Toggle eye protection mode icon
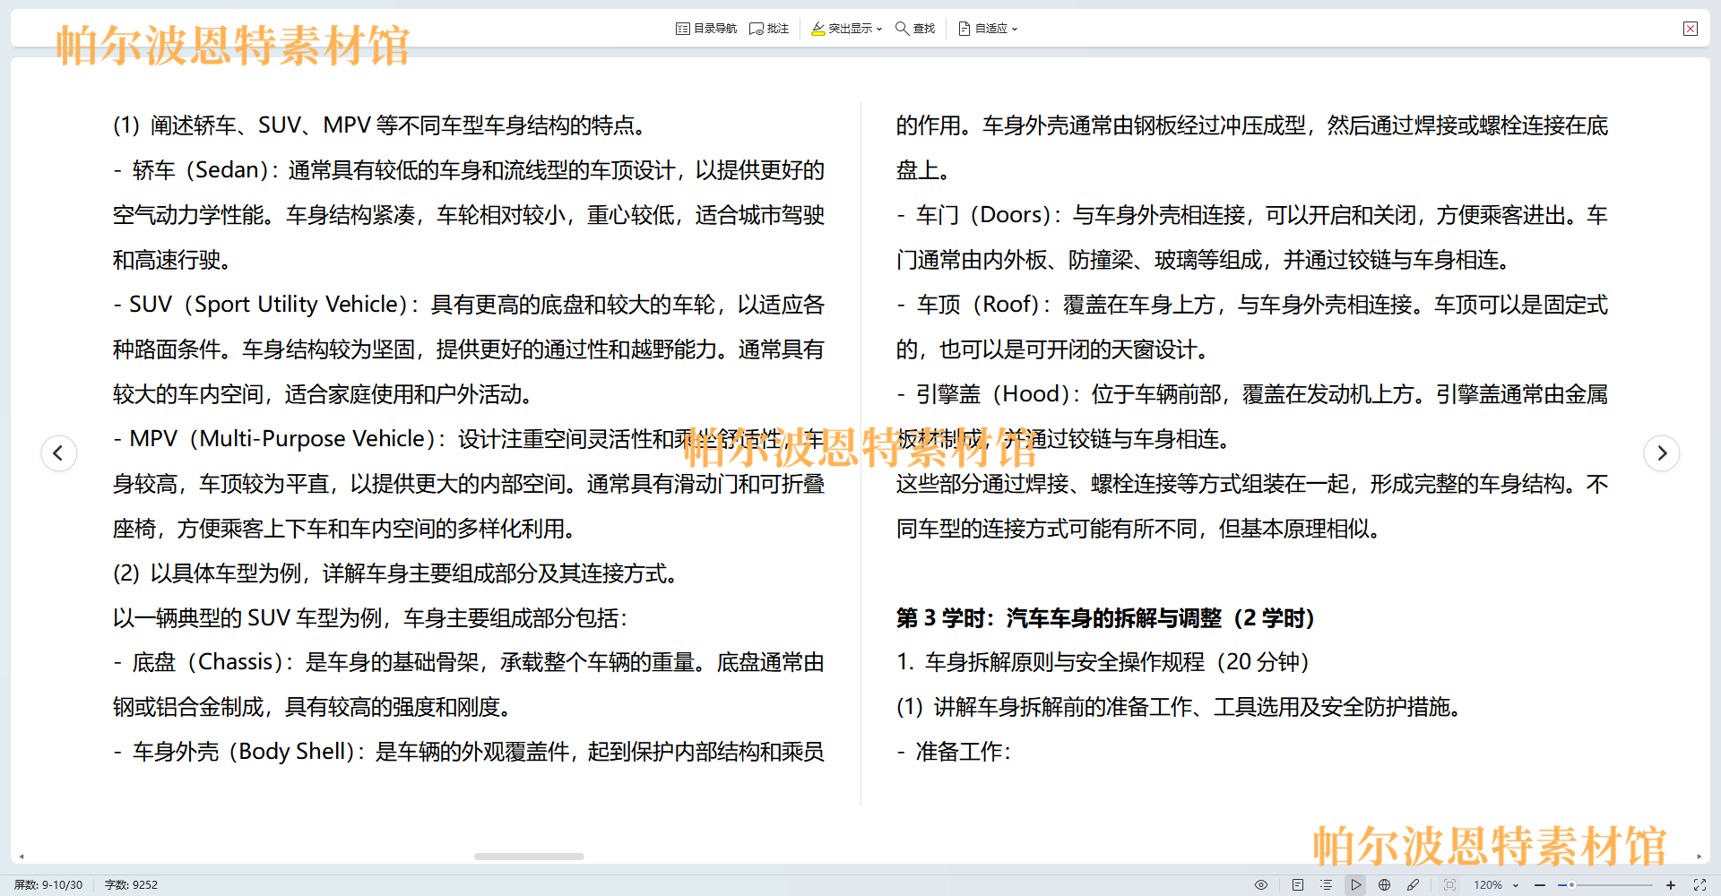The image size is (1721, 896). pos(1261,884)
